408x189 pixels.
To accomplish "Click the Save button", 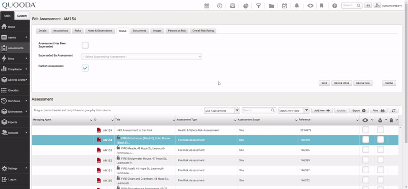I will 324,83.
